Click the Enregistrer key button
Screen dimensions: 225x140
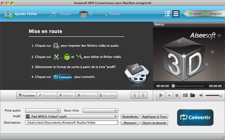213,14
